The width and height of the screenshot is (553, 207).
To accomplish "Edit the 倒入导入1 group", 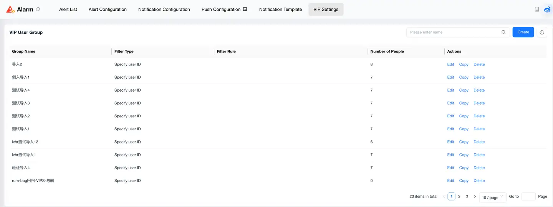I will point(450,77).
